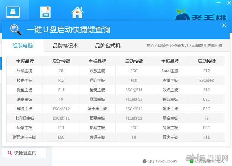Image resolution: width=232 pixels, height=166 pixels.
Task: Select the 冠铭主板 cell
Action: tap(170, 118)
